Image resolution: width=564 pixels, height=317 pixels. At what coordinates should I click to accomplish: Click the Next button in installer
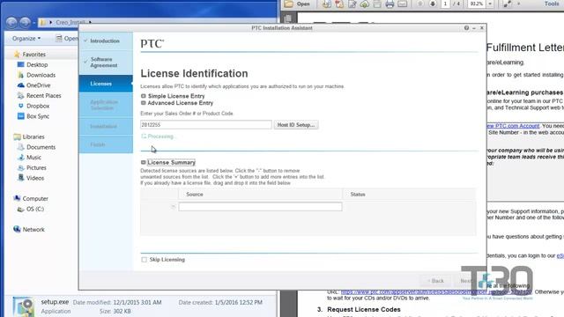coord(466,281)
